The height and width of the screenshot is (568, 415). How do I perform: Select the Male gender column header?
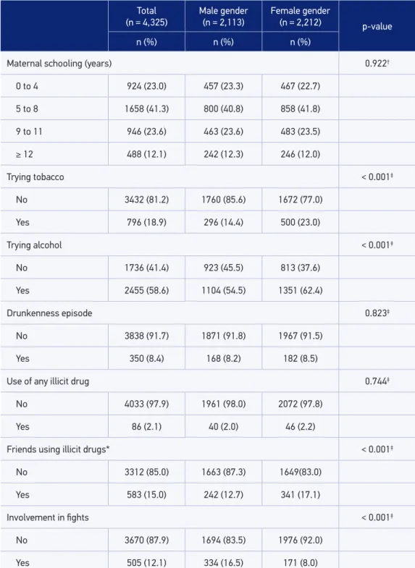pyautogui.click(x=223, y=17)
